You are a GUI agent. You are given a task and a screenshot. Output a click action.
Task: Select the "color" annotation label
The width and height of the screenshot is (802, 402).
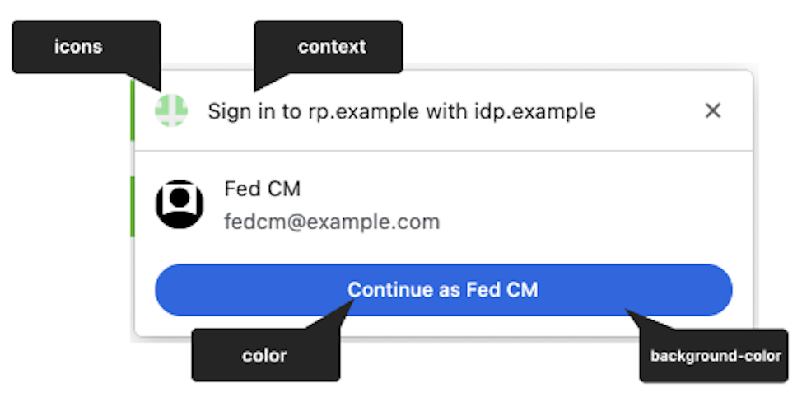(265, 356)
